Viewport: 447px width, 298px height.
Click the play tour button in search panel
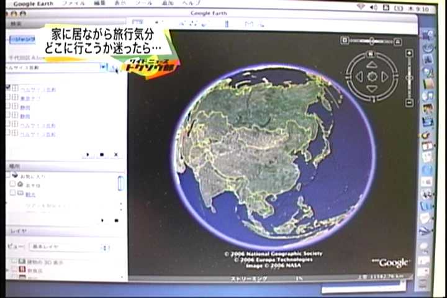pyautogui.click(x=88, y=155)
